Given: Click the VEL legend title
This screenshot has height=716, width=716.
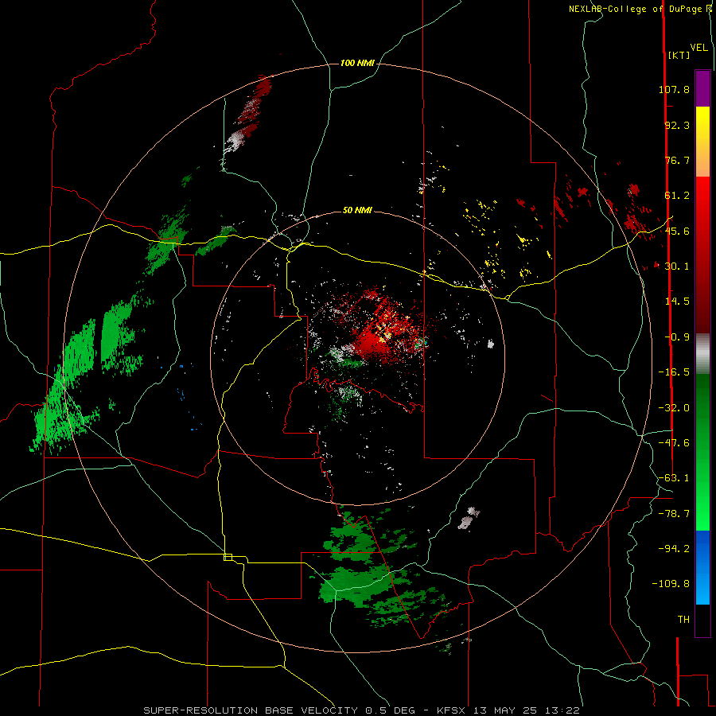Looking at the screenshot, I should 698,48.
